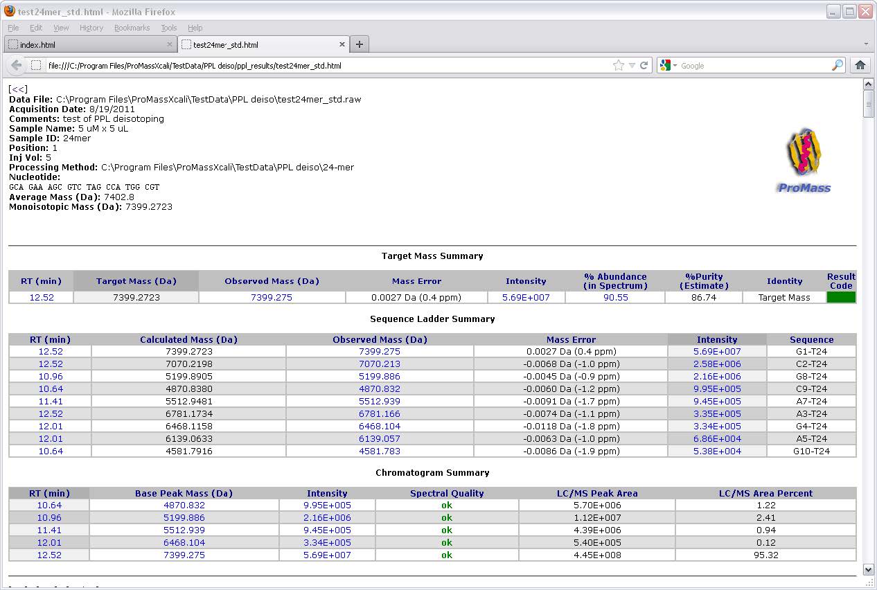The image size is (877, 590).
Task: Click RT 11.41 in Sequence Ladder Summary
Action: pyautogui.click(x=51, y=401)
